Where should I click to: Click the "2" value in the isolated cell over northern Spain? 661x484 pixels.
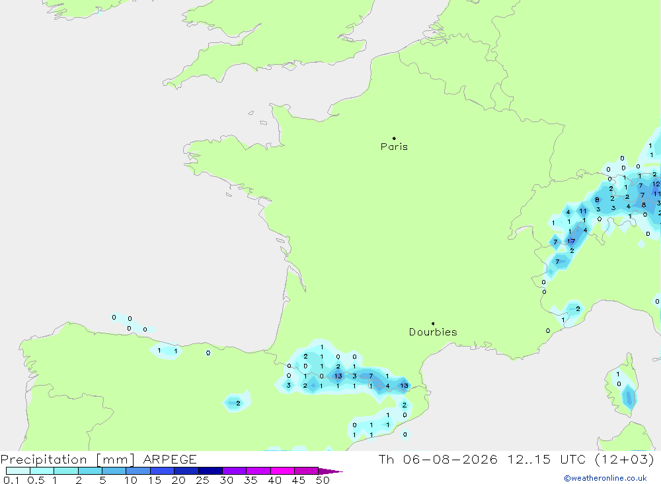[238, 403]
